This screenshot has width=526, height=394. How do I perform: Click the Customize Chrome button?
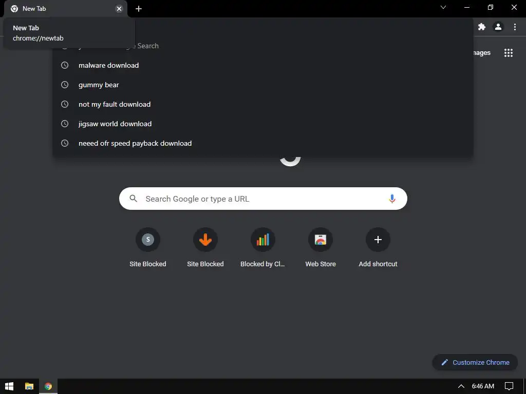pos(475,362)
